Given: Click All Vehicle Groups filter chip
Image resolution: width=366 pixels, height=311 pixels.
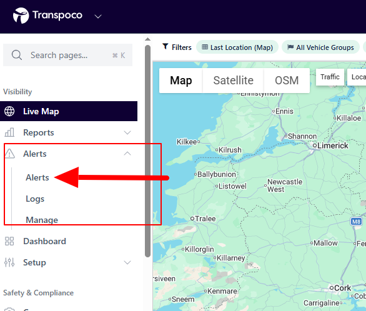Looking at the screenshot, I should pos(320,47).
